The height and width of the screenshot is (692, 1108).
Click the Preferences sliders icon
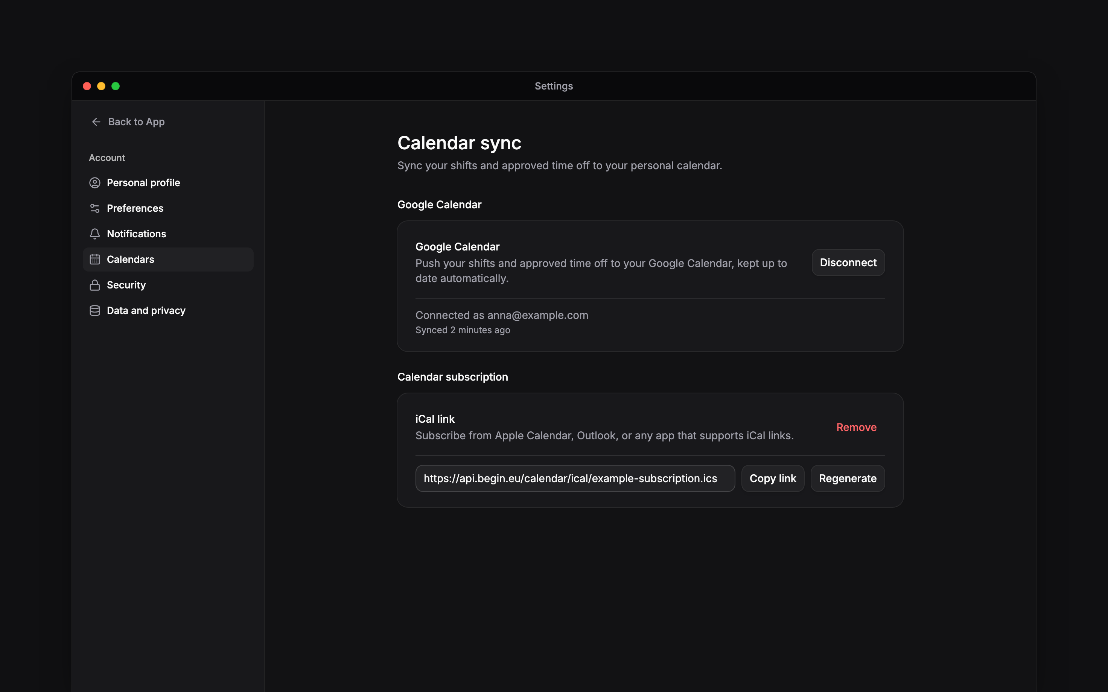coord(95,208)
